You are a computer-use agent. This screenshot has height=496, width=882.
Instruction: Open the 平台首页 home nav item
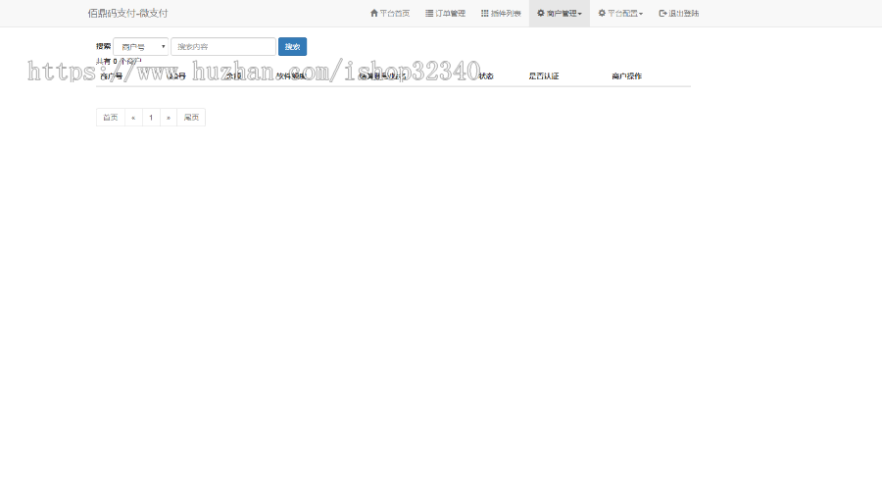coord(390,13)
